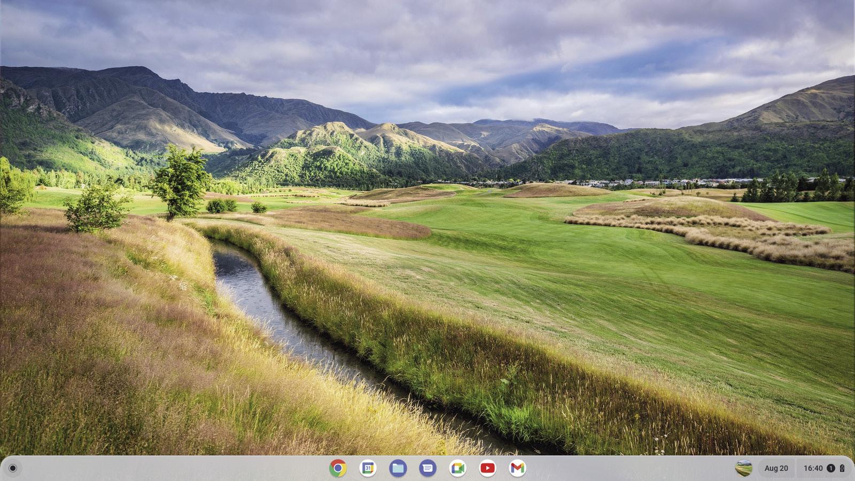Click the battery indicator in the status tray
This screenshot has height=481, width=855.
(842, 468)
